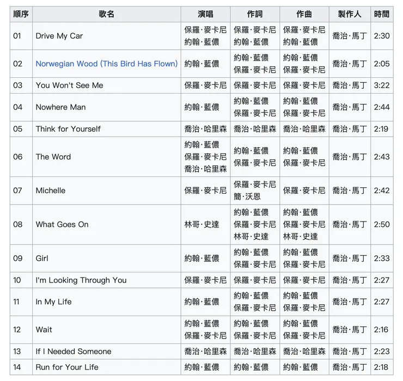Click the 演唱 column header

(205, 14)
